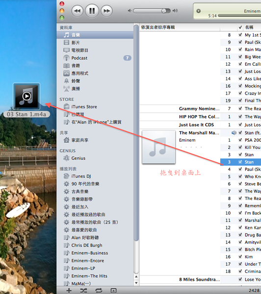Click the album star rating dots
Screen dimensions: 261x294
click(x=191, y=147)
